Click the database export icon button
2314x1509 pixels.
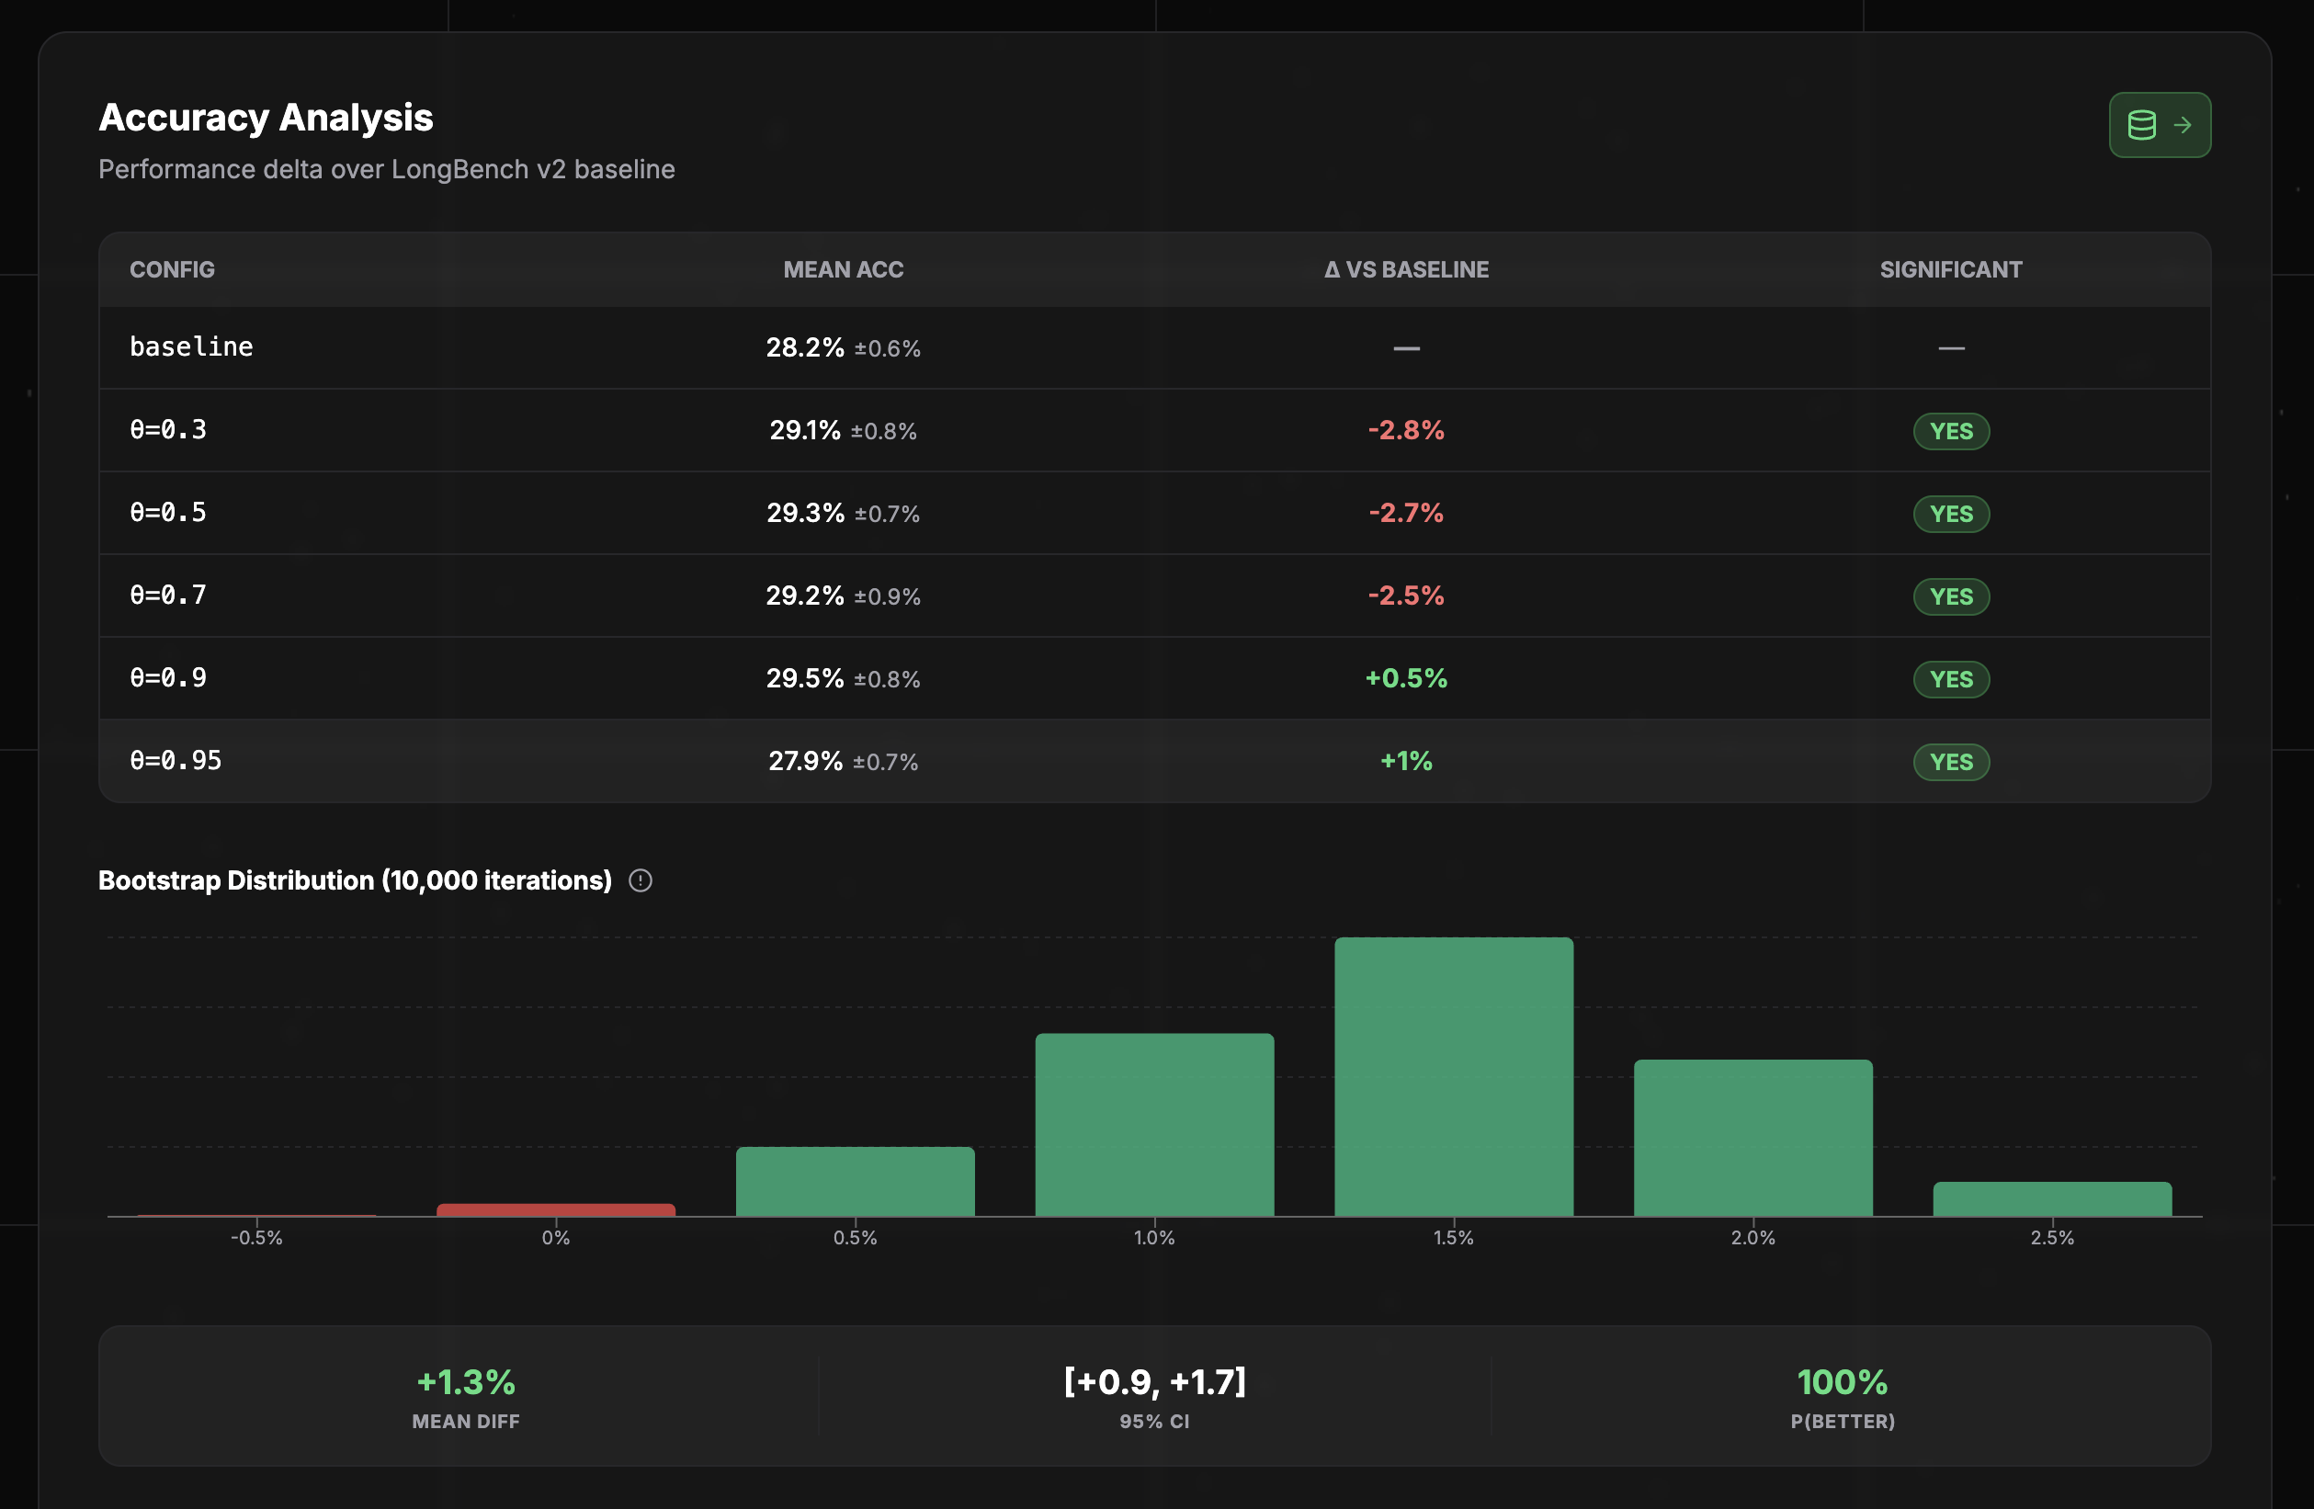pyautogui.click(x=2159, y=124)
